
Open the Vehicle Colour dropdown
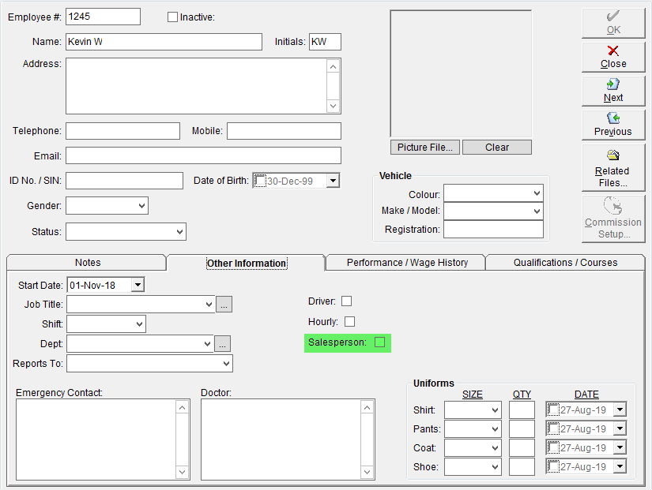pyautogui.click(x=537, y=193)
